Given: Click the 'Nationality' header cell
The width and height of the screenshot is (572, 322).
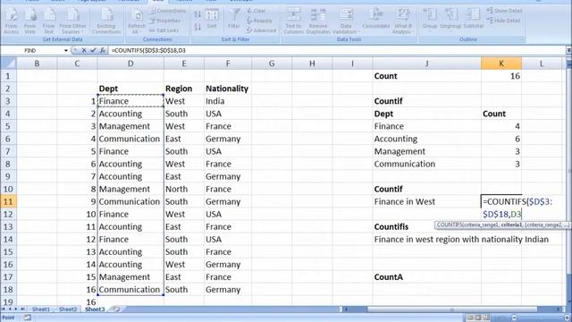Looking at the screenshot, I should 228,89.
